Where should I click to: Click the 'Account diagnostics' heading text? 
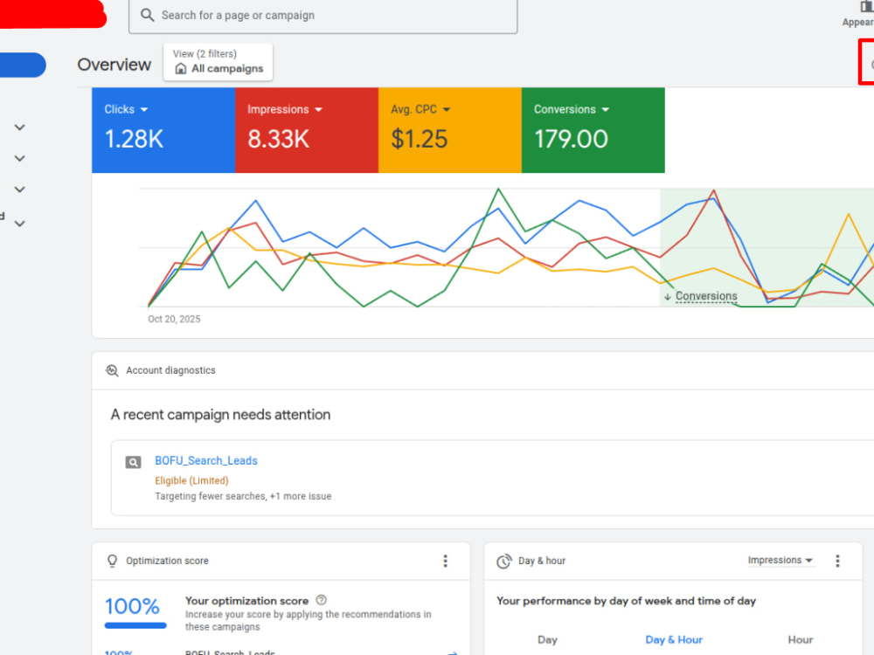(x=170, y=370)
